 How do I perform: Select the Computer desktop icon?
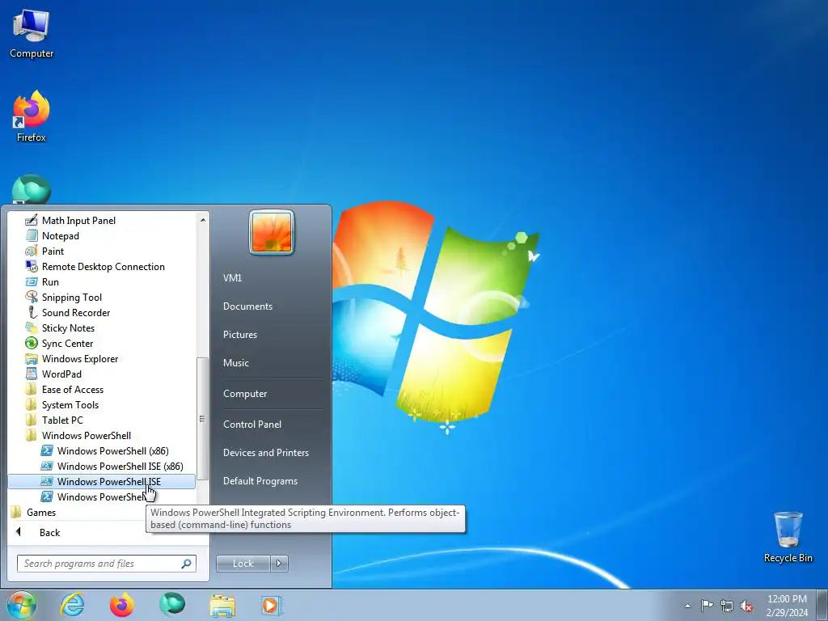pos(32,33)
